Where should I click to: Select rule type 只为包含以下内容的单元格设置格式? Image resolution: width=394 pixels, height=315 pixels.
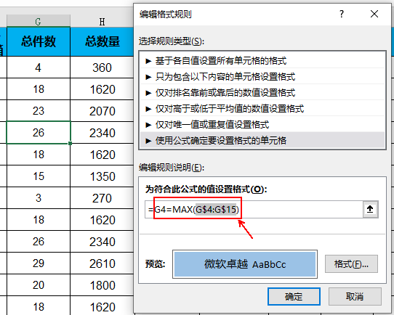[x=262, y=76]
